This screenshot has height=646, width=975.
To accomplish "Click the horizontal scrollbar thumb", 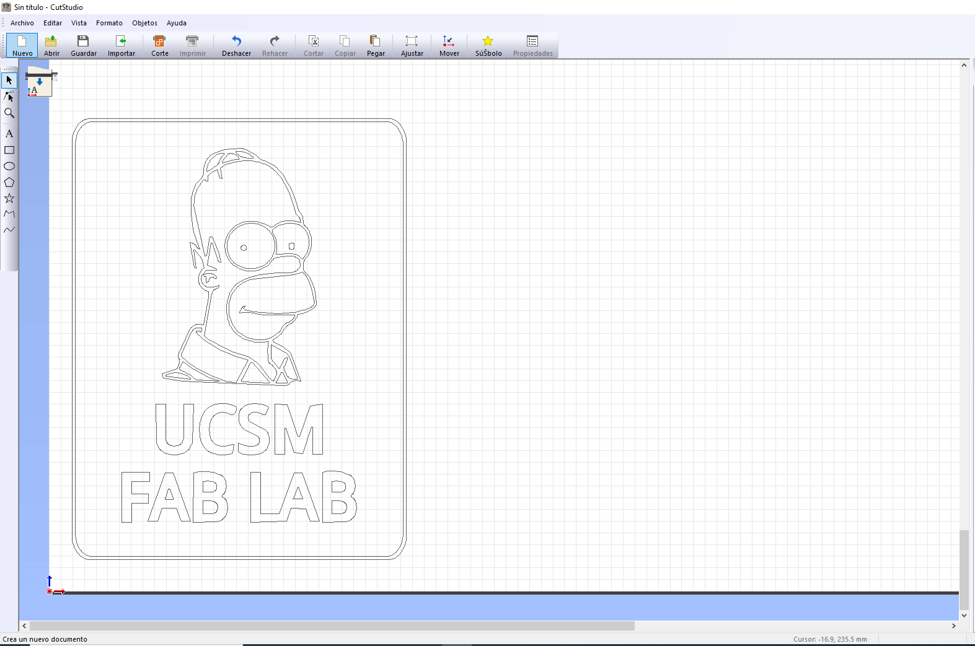I will [x=332, y=626].
